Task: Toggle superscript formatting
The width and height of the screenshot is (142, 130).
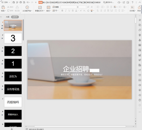Action: [81, 11]
